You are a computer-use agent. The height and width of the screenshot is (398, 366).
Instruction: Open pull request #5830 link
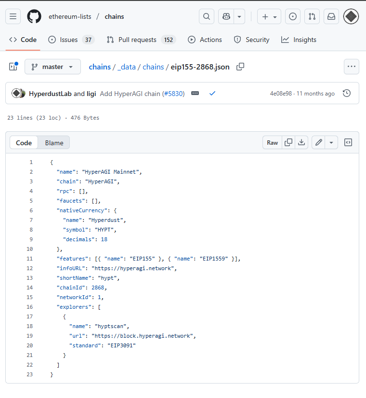pyautogui.click(x=173, y=94)
